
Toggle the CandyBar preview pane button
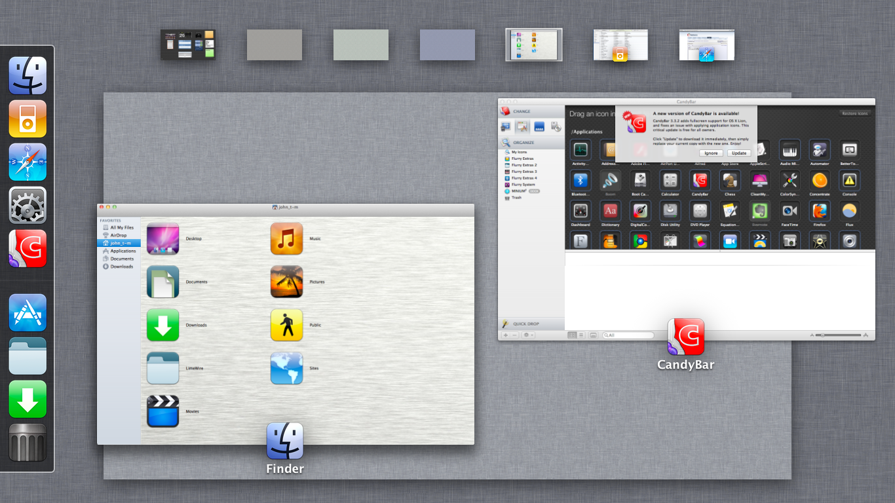coord(593,335)
